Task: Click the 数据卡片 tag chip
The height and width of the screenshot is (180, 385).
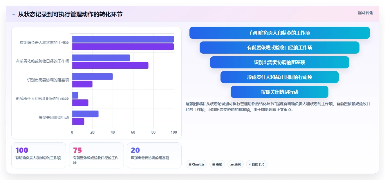Action: [256, 164]
